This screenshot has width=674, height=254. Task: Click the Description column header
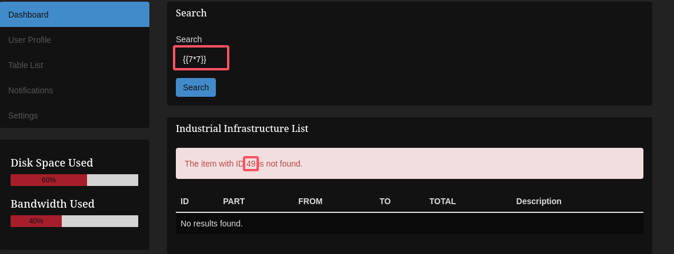coord(539,201)
